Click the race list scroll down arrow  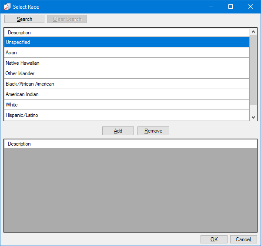[x=254, y=117]
